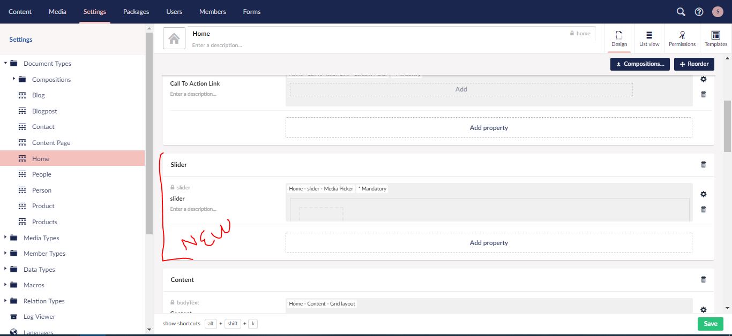Click the document type name field Home
This screenshot has width=732, height=336.
pyautogui.click(x=378, y=34)
